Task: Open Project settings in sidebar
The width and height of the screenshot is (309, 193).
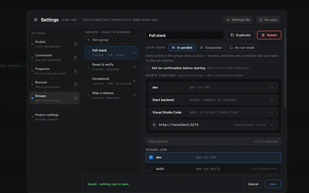Action: (54, 117)
